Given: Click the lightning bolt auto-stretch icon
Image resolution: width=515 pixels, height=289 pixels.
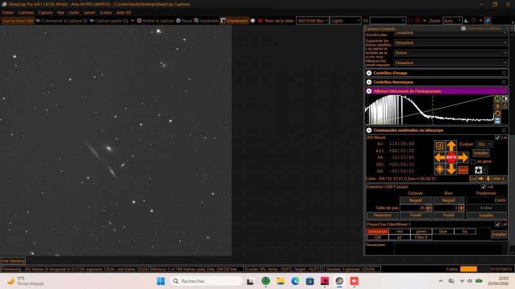Looking at the screenshot, I should click(x=498, y=106).
